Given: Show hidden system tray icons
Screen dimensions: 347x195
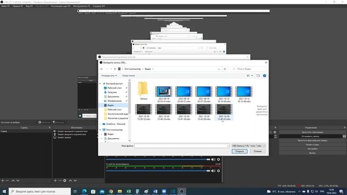Looking at the screenshot, I should (x=299, y=191).
